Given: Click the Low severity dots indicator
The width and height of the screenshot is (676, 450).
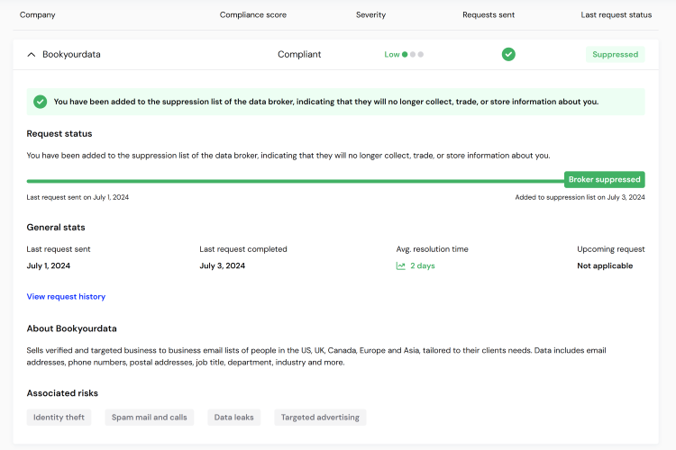Looking at the screenshot, I should (x=413, y=54).
